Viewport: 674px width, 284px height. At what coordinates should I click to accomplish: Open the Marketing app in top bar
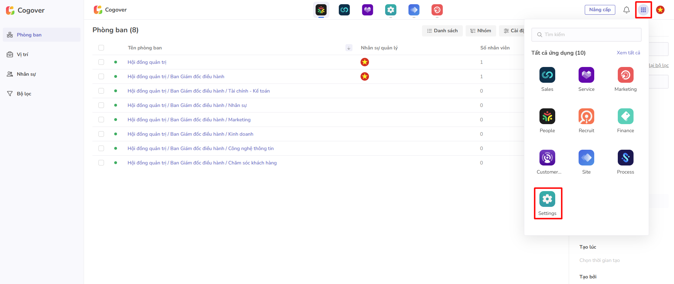[x=437, y=10]
